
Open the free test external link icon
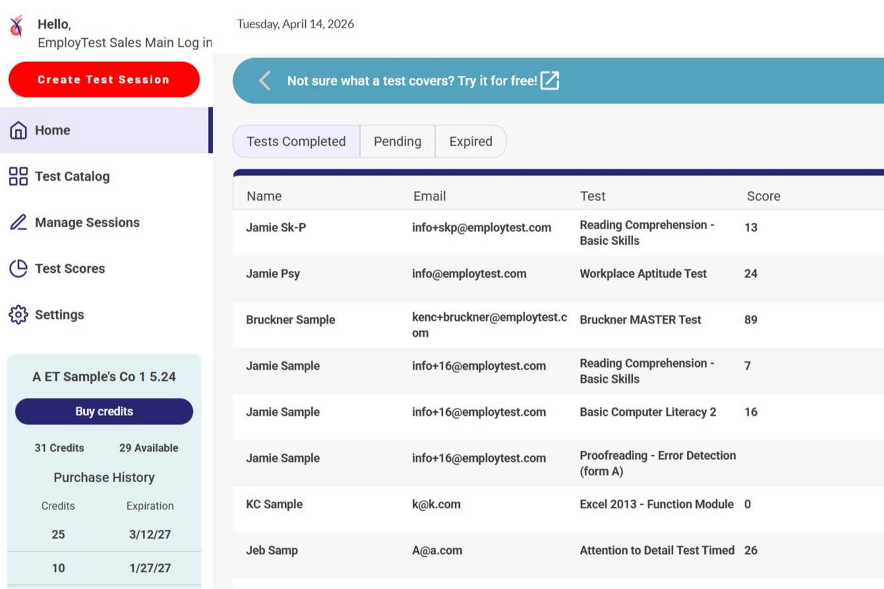pos(550,81)
